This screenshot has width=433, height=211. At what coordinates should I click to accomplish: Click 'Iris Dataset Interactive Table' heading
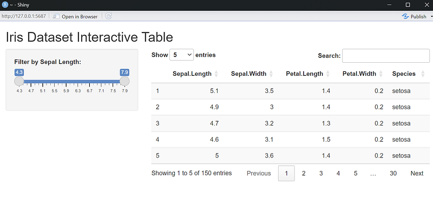[89, 37]
